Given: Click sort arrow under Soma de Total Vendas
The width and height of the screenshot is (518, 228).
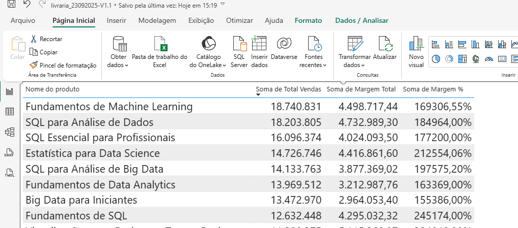Looking at the screenshot, I should [x=259, y=95].
